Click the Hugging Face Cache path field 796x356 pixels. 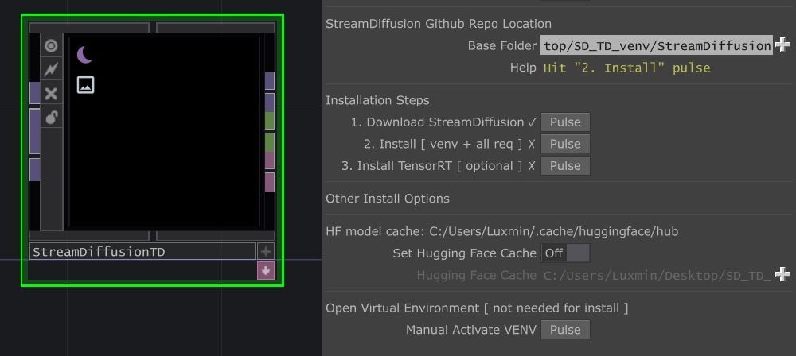tap(657, 276)
